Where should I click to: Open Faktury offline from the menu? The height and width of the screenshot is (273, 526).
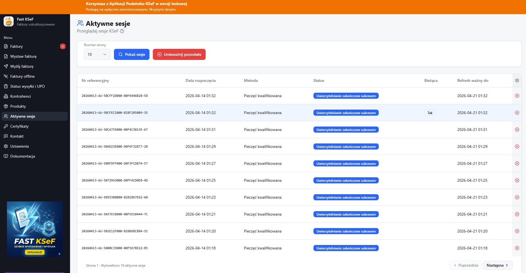[23, 76]
